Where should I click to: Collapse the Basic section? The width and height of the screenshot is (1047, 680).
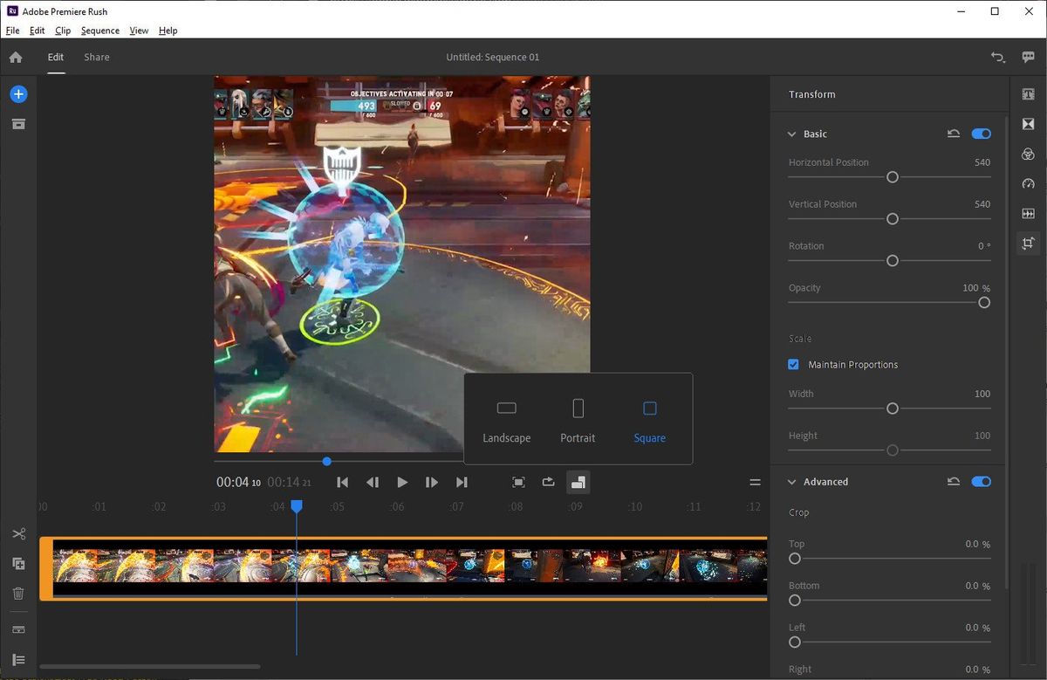[x=791, y=134]
